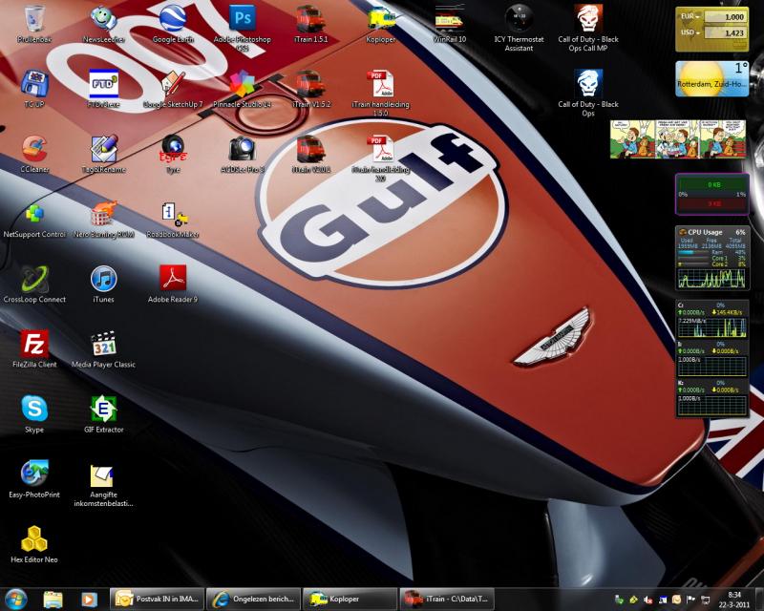Launch CrossLoop Connect
This screenshot has width=764, height=611.
(34, 284)
